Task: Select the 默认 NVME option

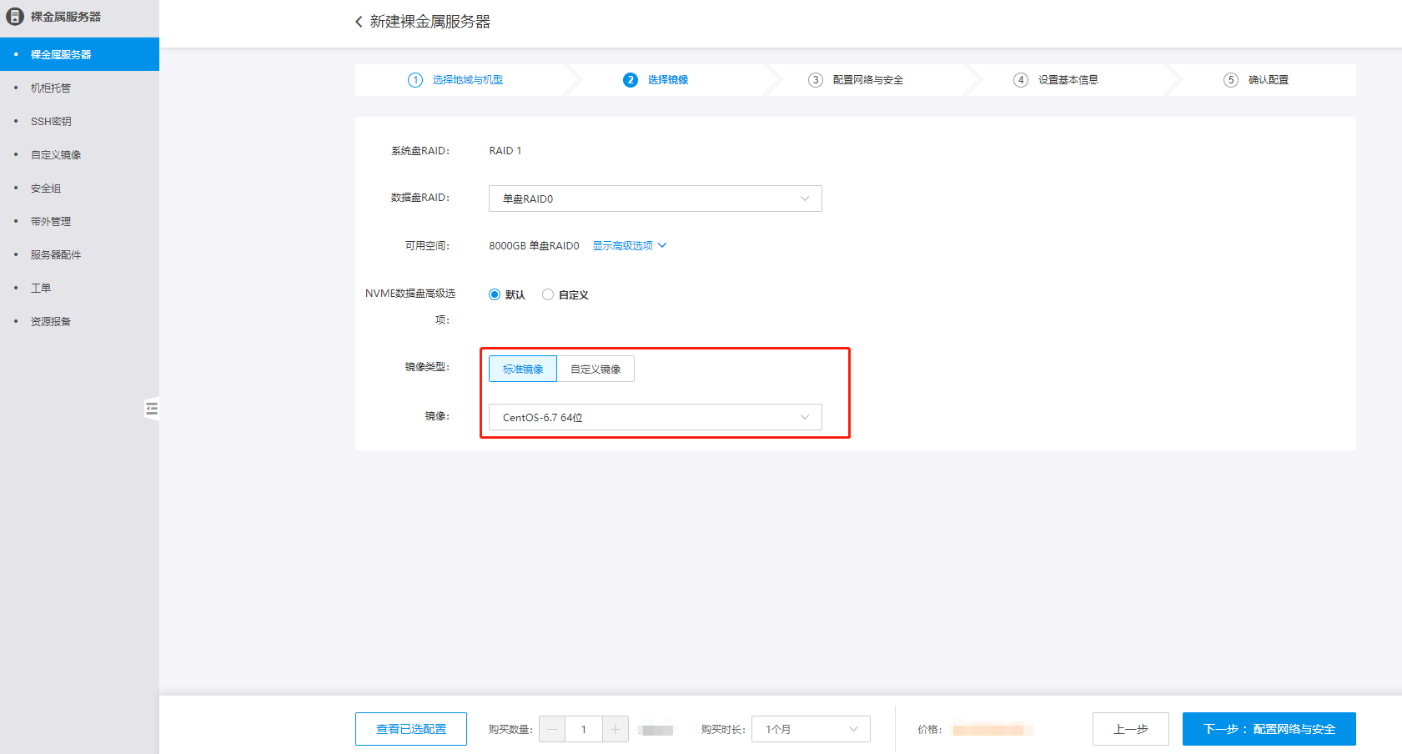Action: click(x=495, y=294)
